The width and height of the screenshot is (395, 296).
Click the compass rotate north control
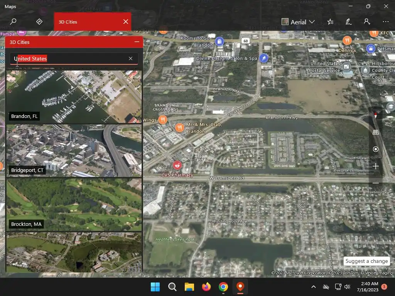pos(375,115)
